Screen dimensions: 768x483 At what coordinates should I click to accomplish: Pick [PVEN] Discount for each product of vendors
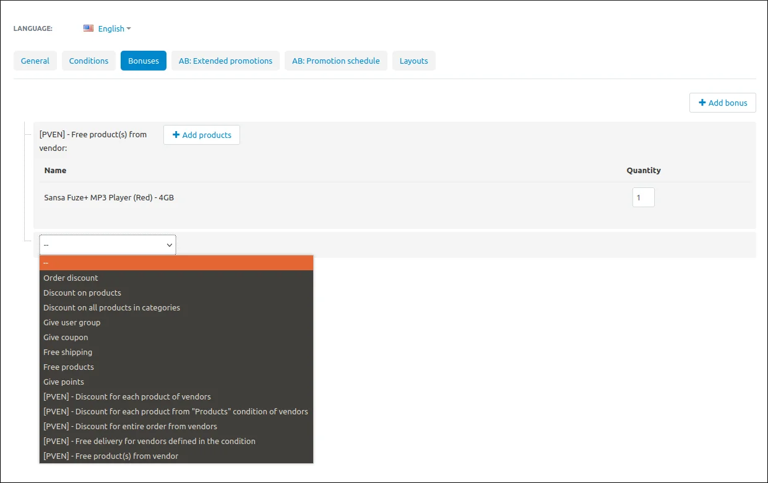click(176, 396)
